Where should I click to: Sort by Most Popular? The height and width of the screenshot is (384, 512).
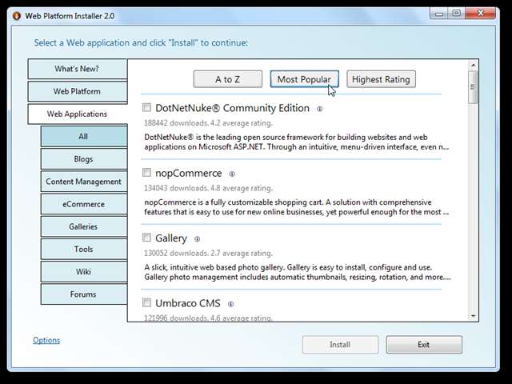point(304,79)
